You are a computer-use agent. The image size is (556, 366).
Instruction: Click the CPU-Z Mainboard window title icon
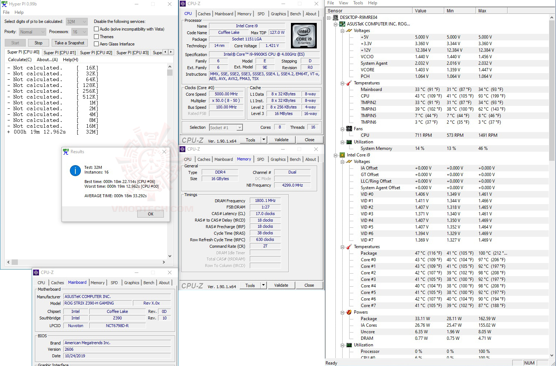(36, 272)
